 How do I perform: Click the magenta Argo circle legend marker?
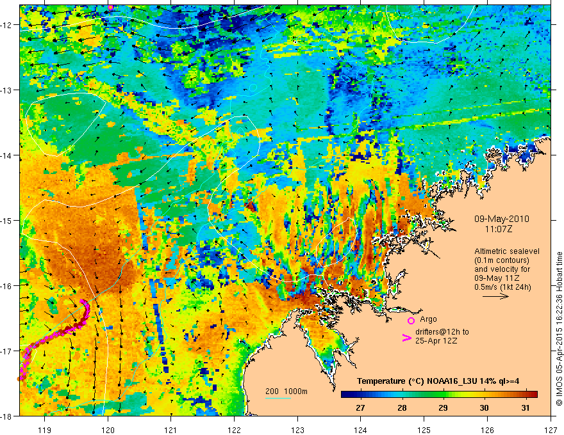(411, 320)
